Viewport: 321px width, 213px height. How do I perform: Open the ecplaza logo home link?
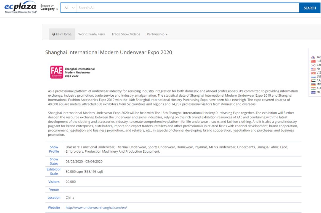pyautogui.click(x=21, y=7)
